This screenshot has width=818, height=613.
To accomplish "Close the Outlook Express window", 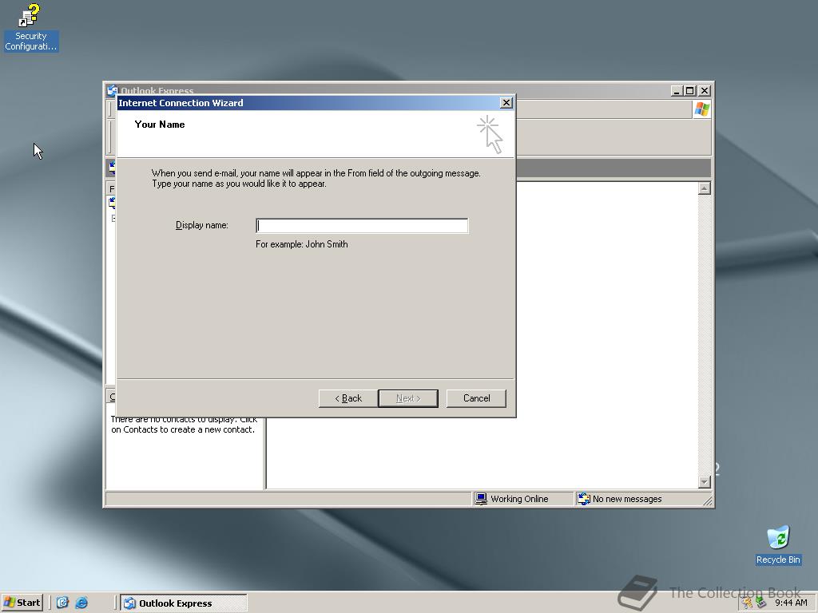I will click(705, 91).
